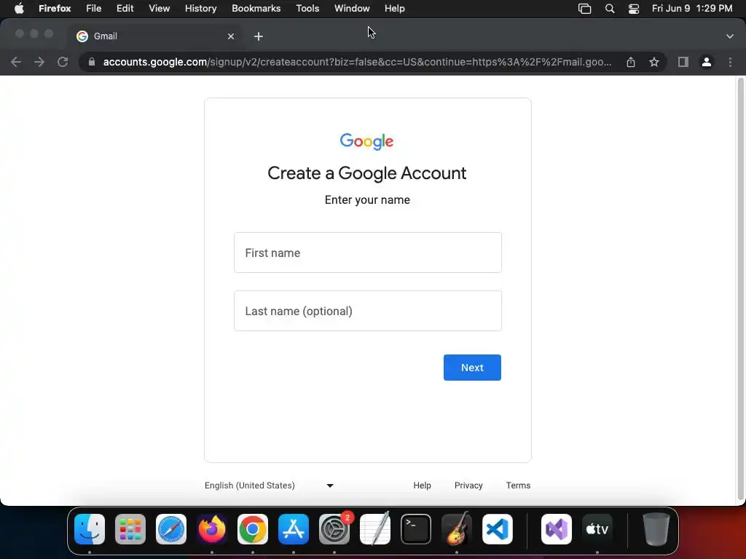Viewport: 746px width, 559px height.
Task: Open Safari from the dock
Action: [x=171, y=529]
